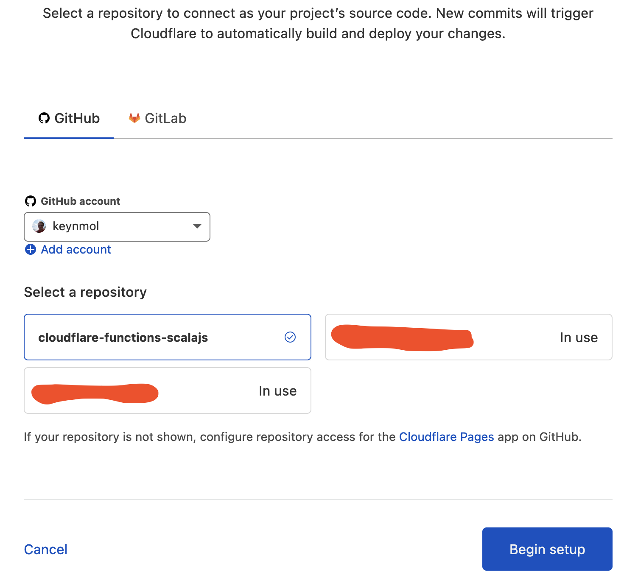
Task: Select the redacted repository in the bottom row
Action: pyautogui.click(x=167, y=390)
